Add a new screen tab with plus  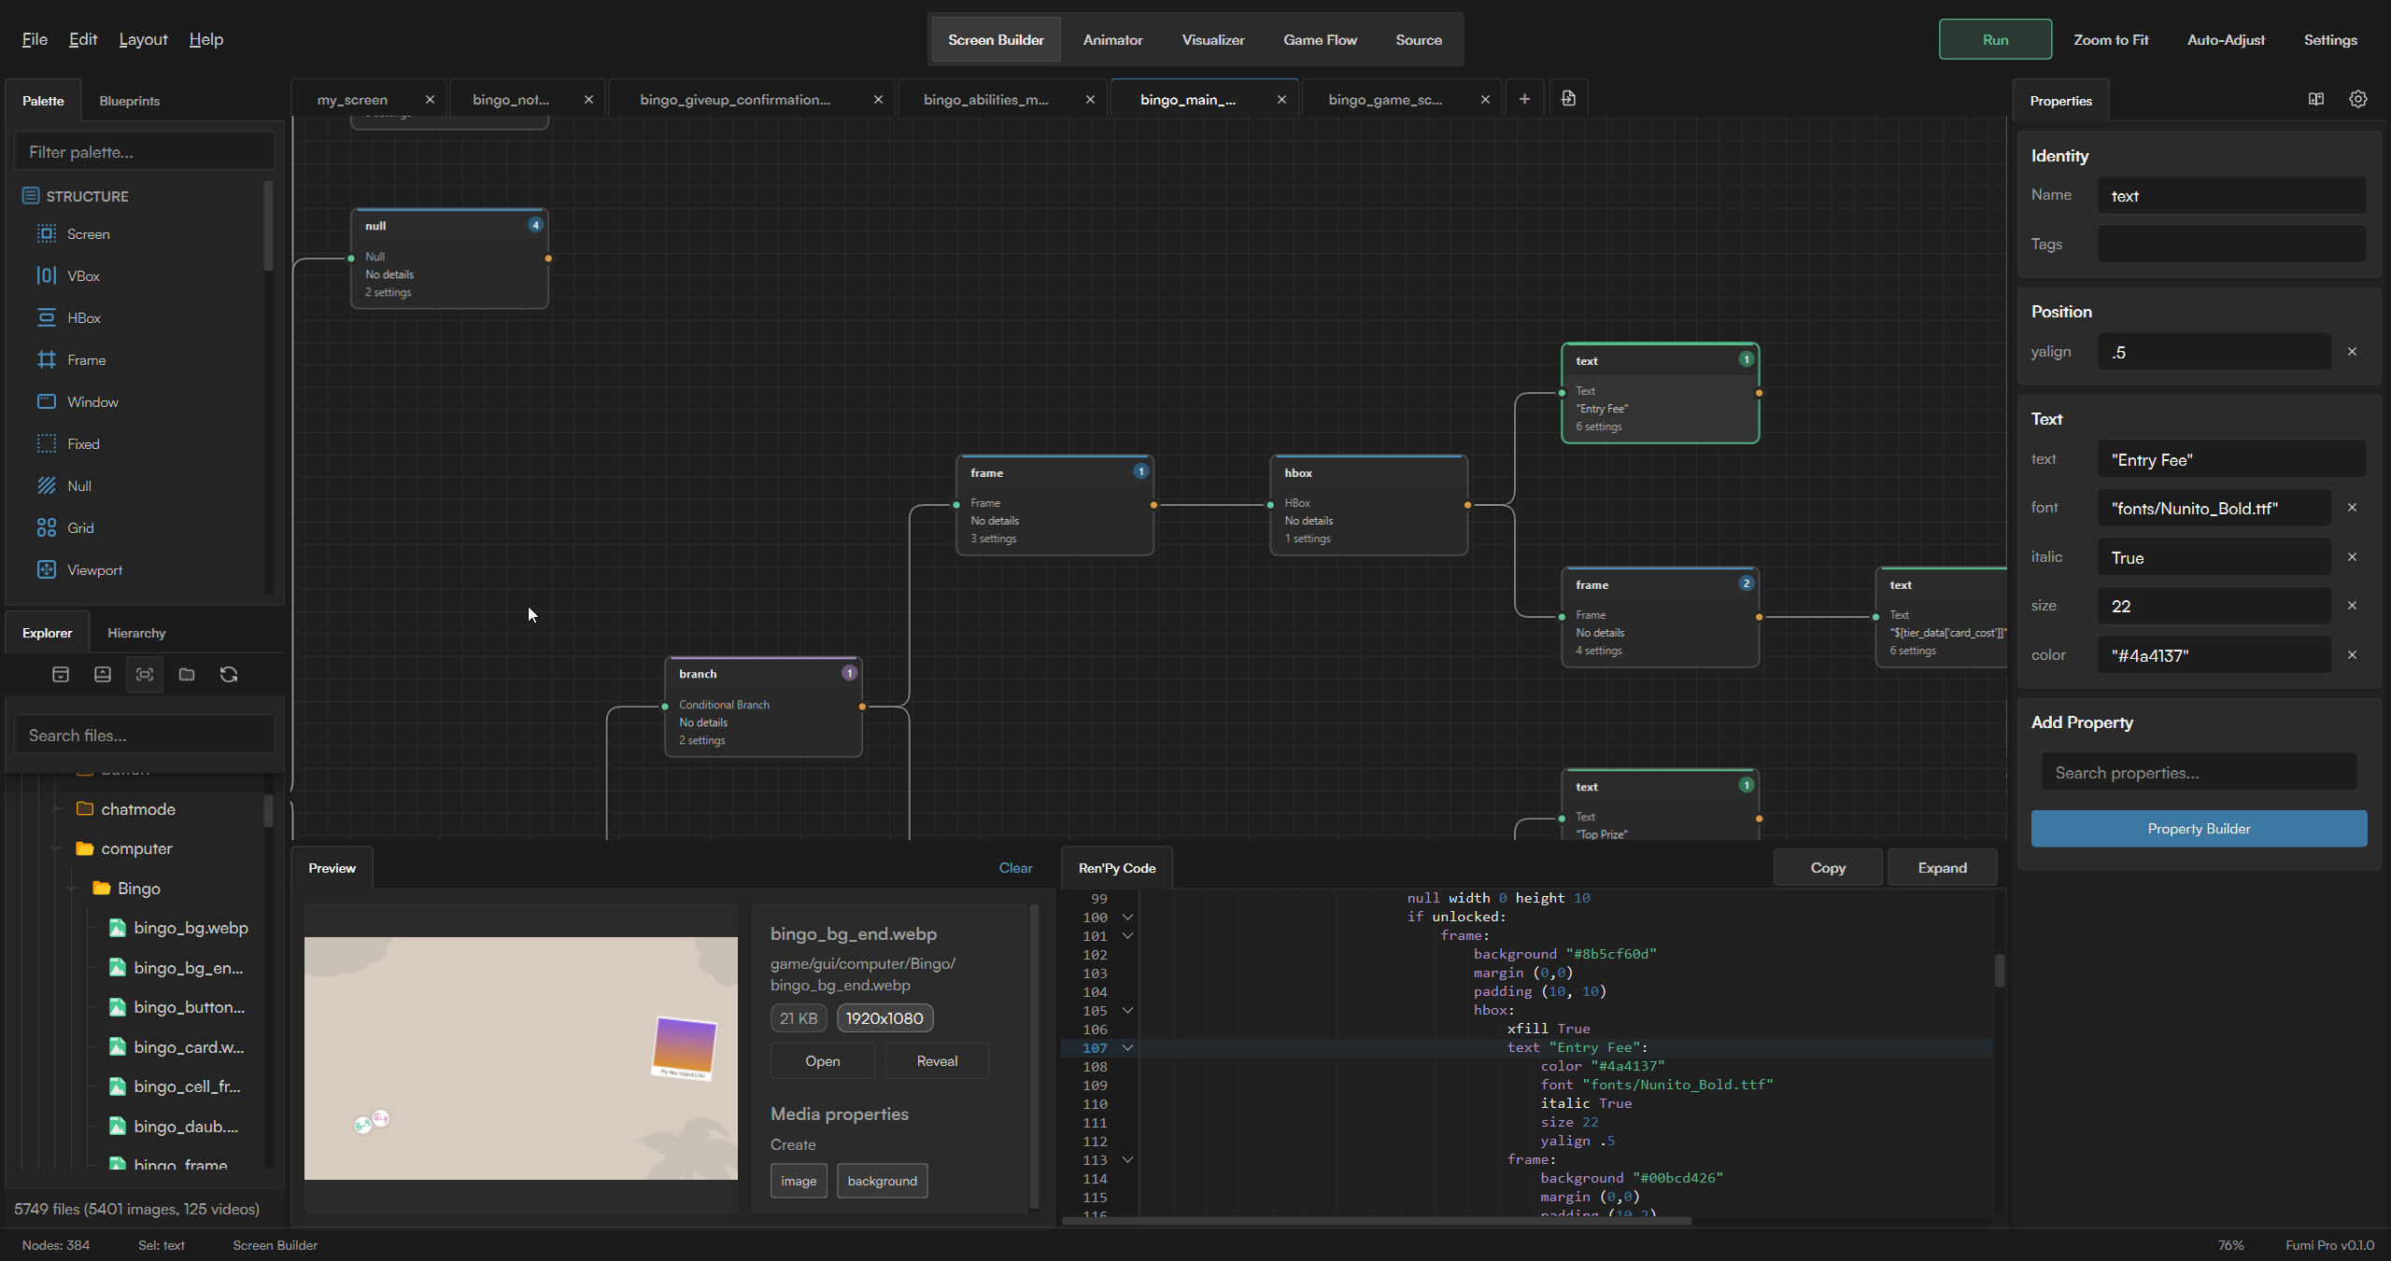click(1524, 99)
